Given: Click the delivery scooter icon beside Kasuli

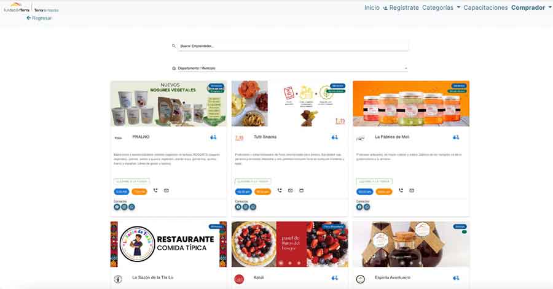Looking at the screenshot, I should (335, 278).
